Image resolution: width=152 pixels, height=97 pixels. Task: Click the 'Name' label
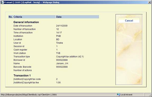[x=17, y=64]
